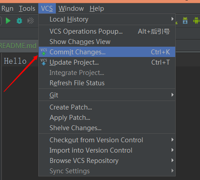Choose Show Changes View
This screenshot has width=200, height=180.
coord(107,42)
